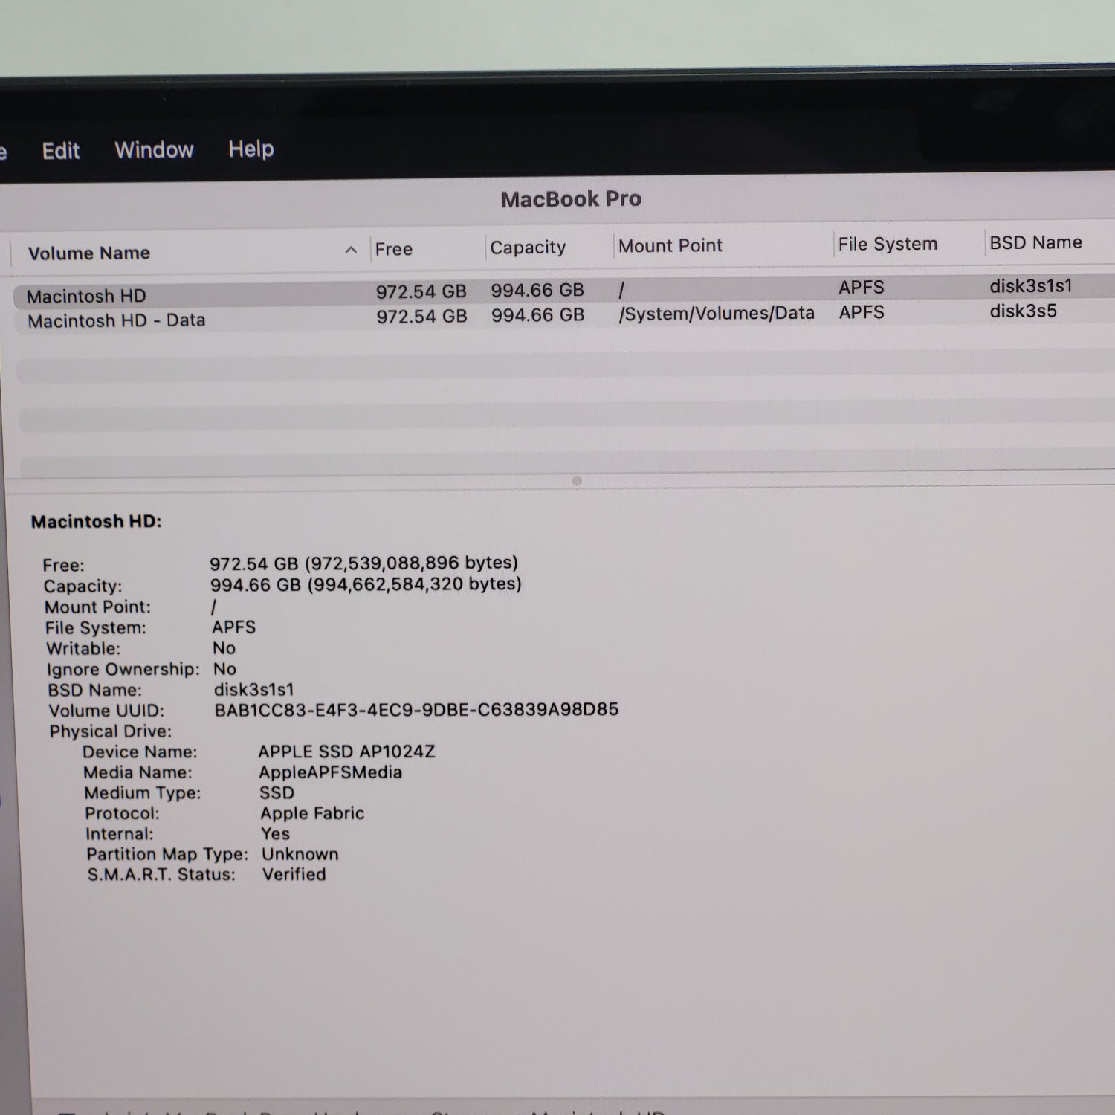
Task: Click the Volume UUID value text
Action: point(416,710)
